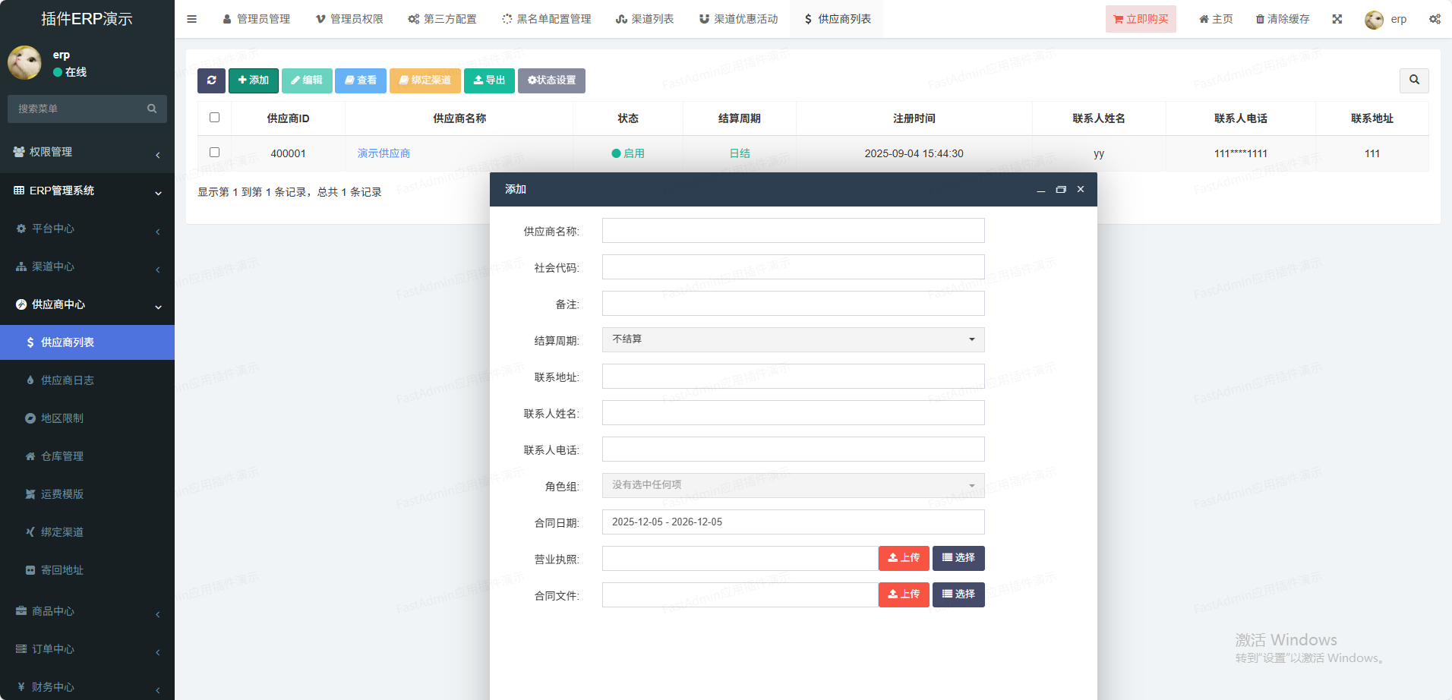The width and height of the screenshot is (1452, 700).
Task: Click the 上传 button for 营业执照
Action: click(904, 558)
